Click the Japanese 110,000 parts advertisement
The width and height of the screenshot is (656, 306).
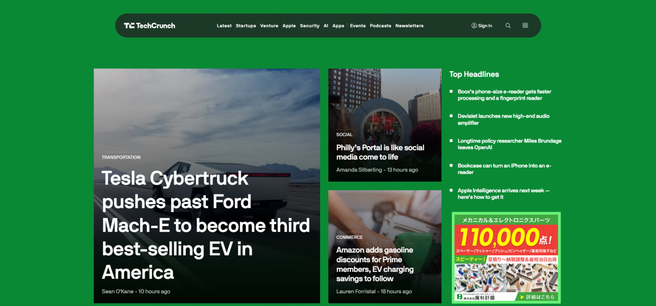[506, 257]
